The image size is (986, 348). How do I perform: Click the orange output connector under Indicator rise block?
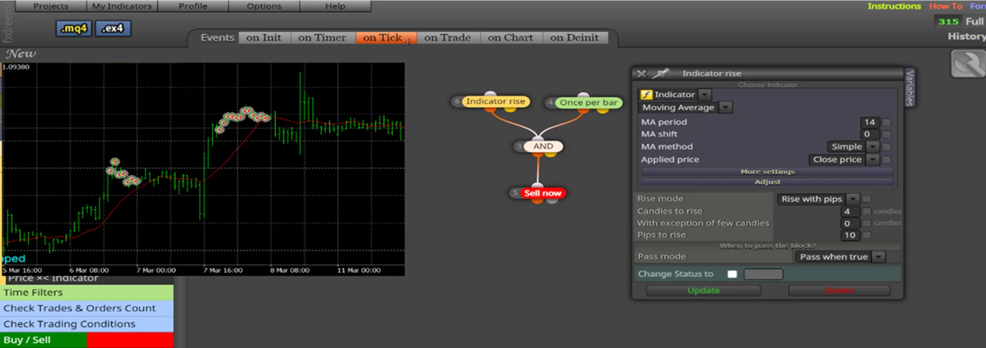491,109
